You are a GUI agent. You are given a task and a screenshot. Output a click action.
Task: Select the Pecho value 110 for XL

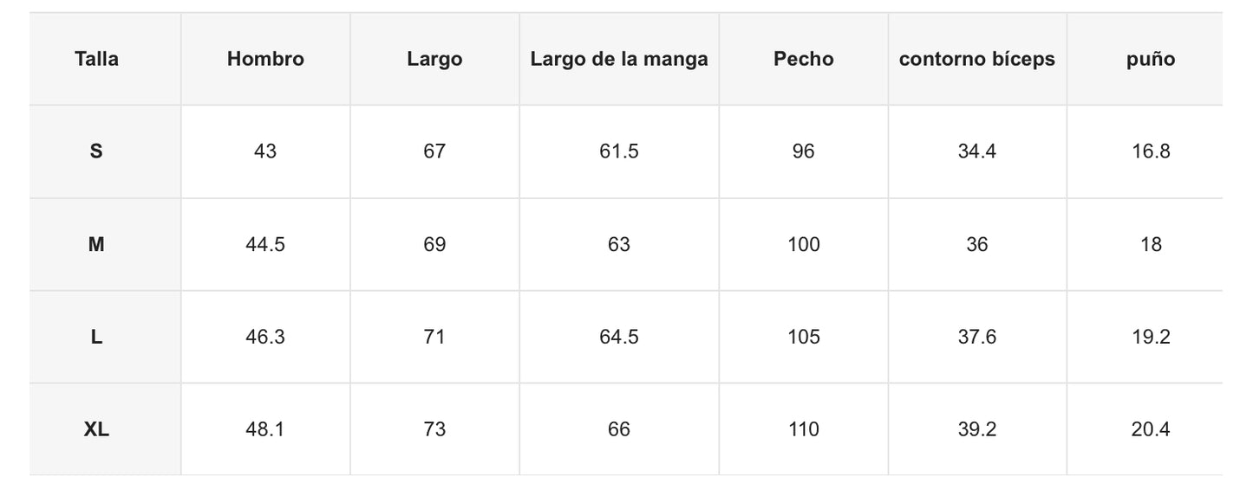tap(804, 429)
